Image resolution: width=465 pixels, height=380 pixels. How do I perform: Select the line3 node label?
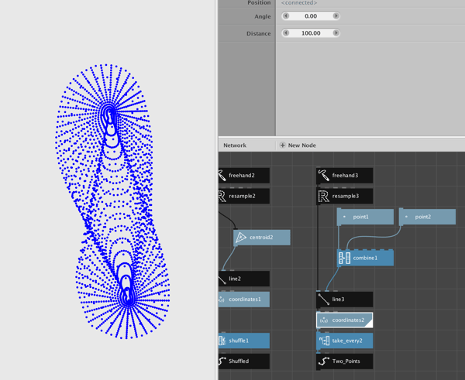pyautogui.click(x=338, y=300)
